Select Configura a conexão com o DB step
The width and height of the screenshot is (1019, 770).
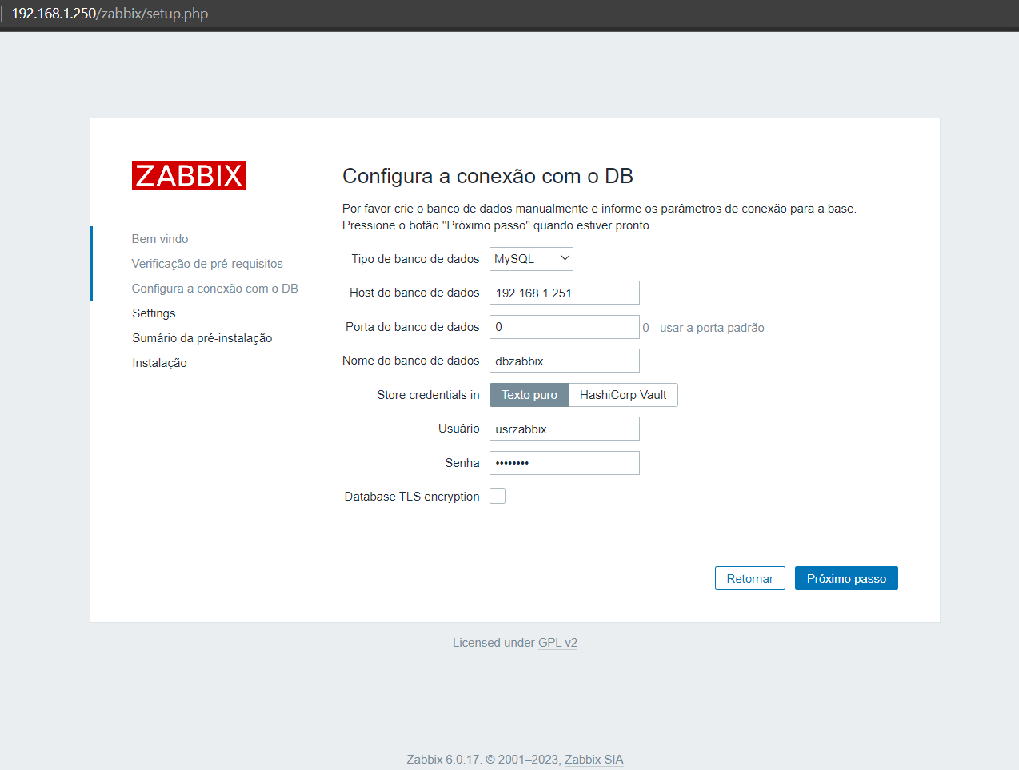point(215,289)
